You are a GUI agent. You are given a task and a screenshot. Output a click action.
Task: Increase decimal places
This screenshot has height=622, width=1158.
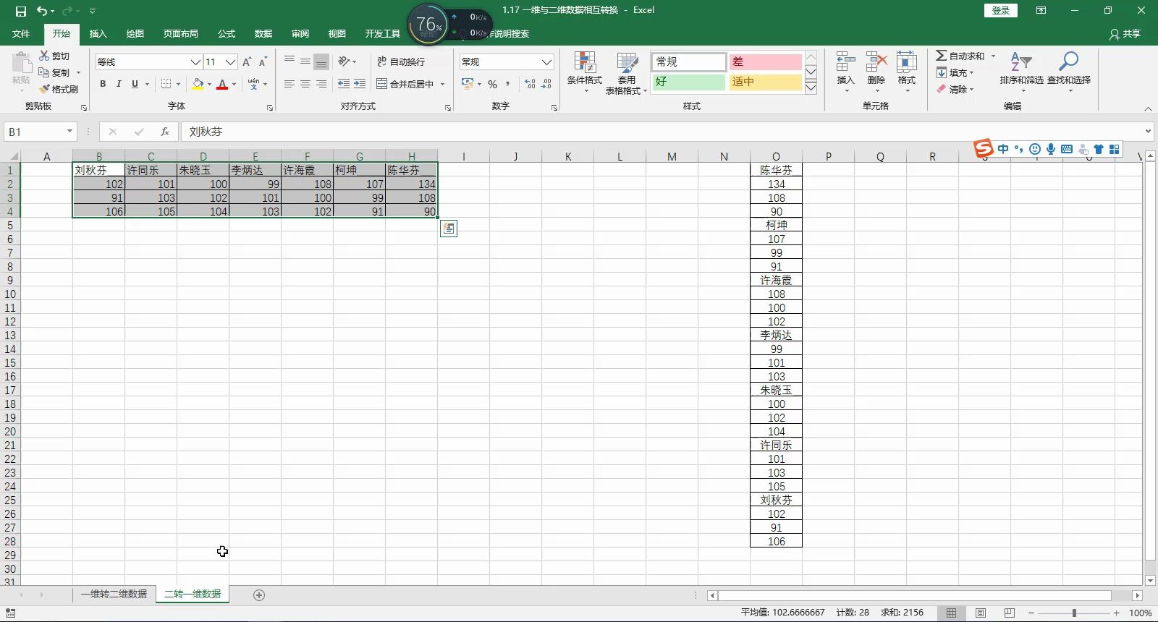[530, 84]
